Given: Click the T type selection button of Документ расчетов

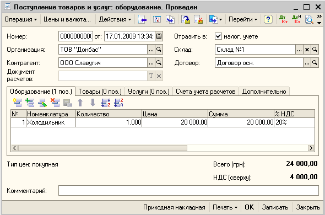Looking at the screenshot, I should 151,76.
